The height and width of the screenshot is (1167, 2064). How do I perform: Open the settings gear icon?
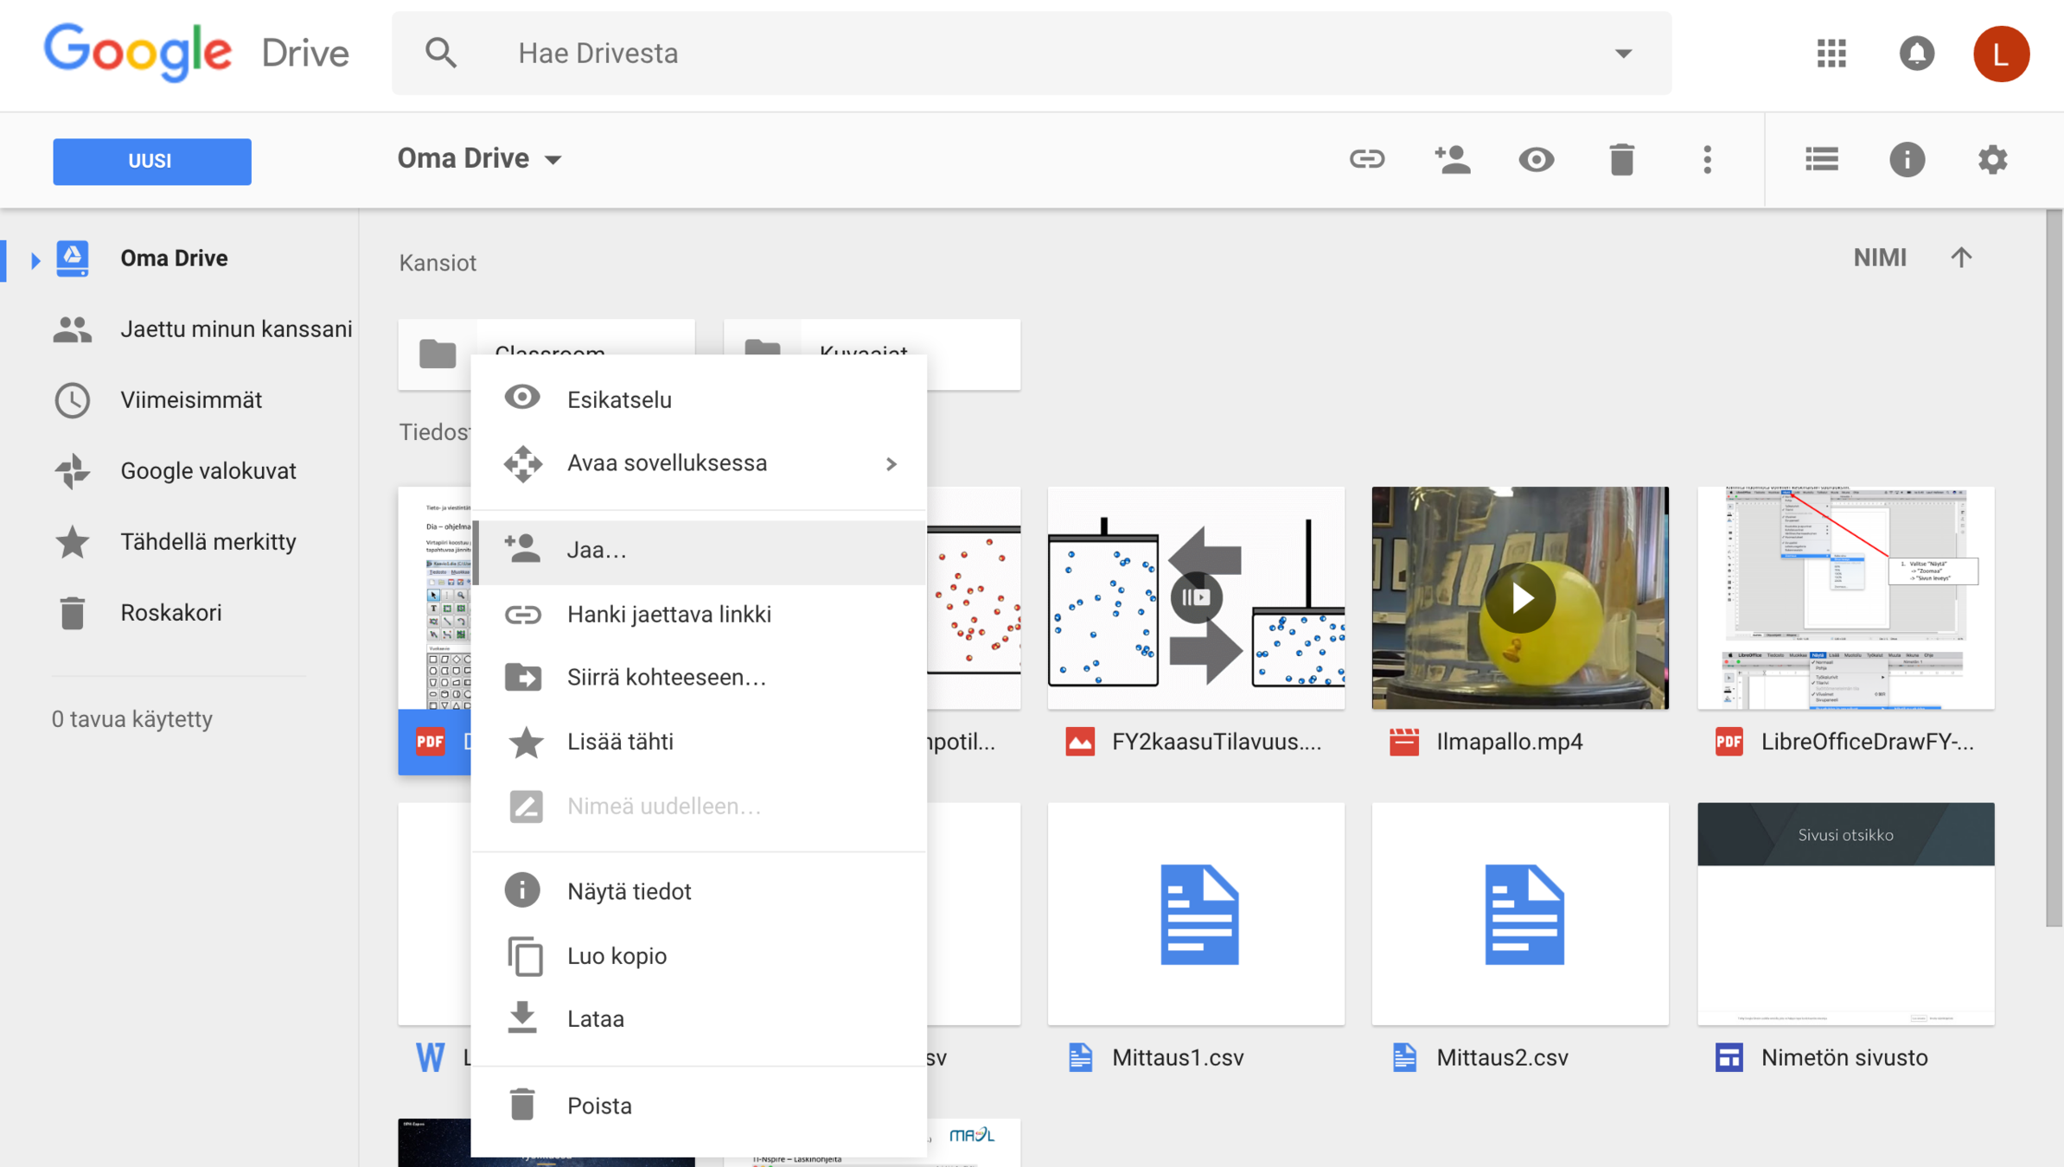[x=1992, y=159]
